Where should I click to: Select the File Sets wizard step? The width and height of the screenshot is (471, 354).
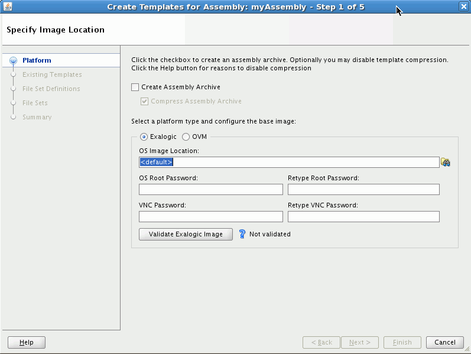[x=35, y=103]
